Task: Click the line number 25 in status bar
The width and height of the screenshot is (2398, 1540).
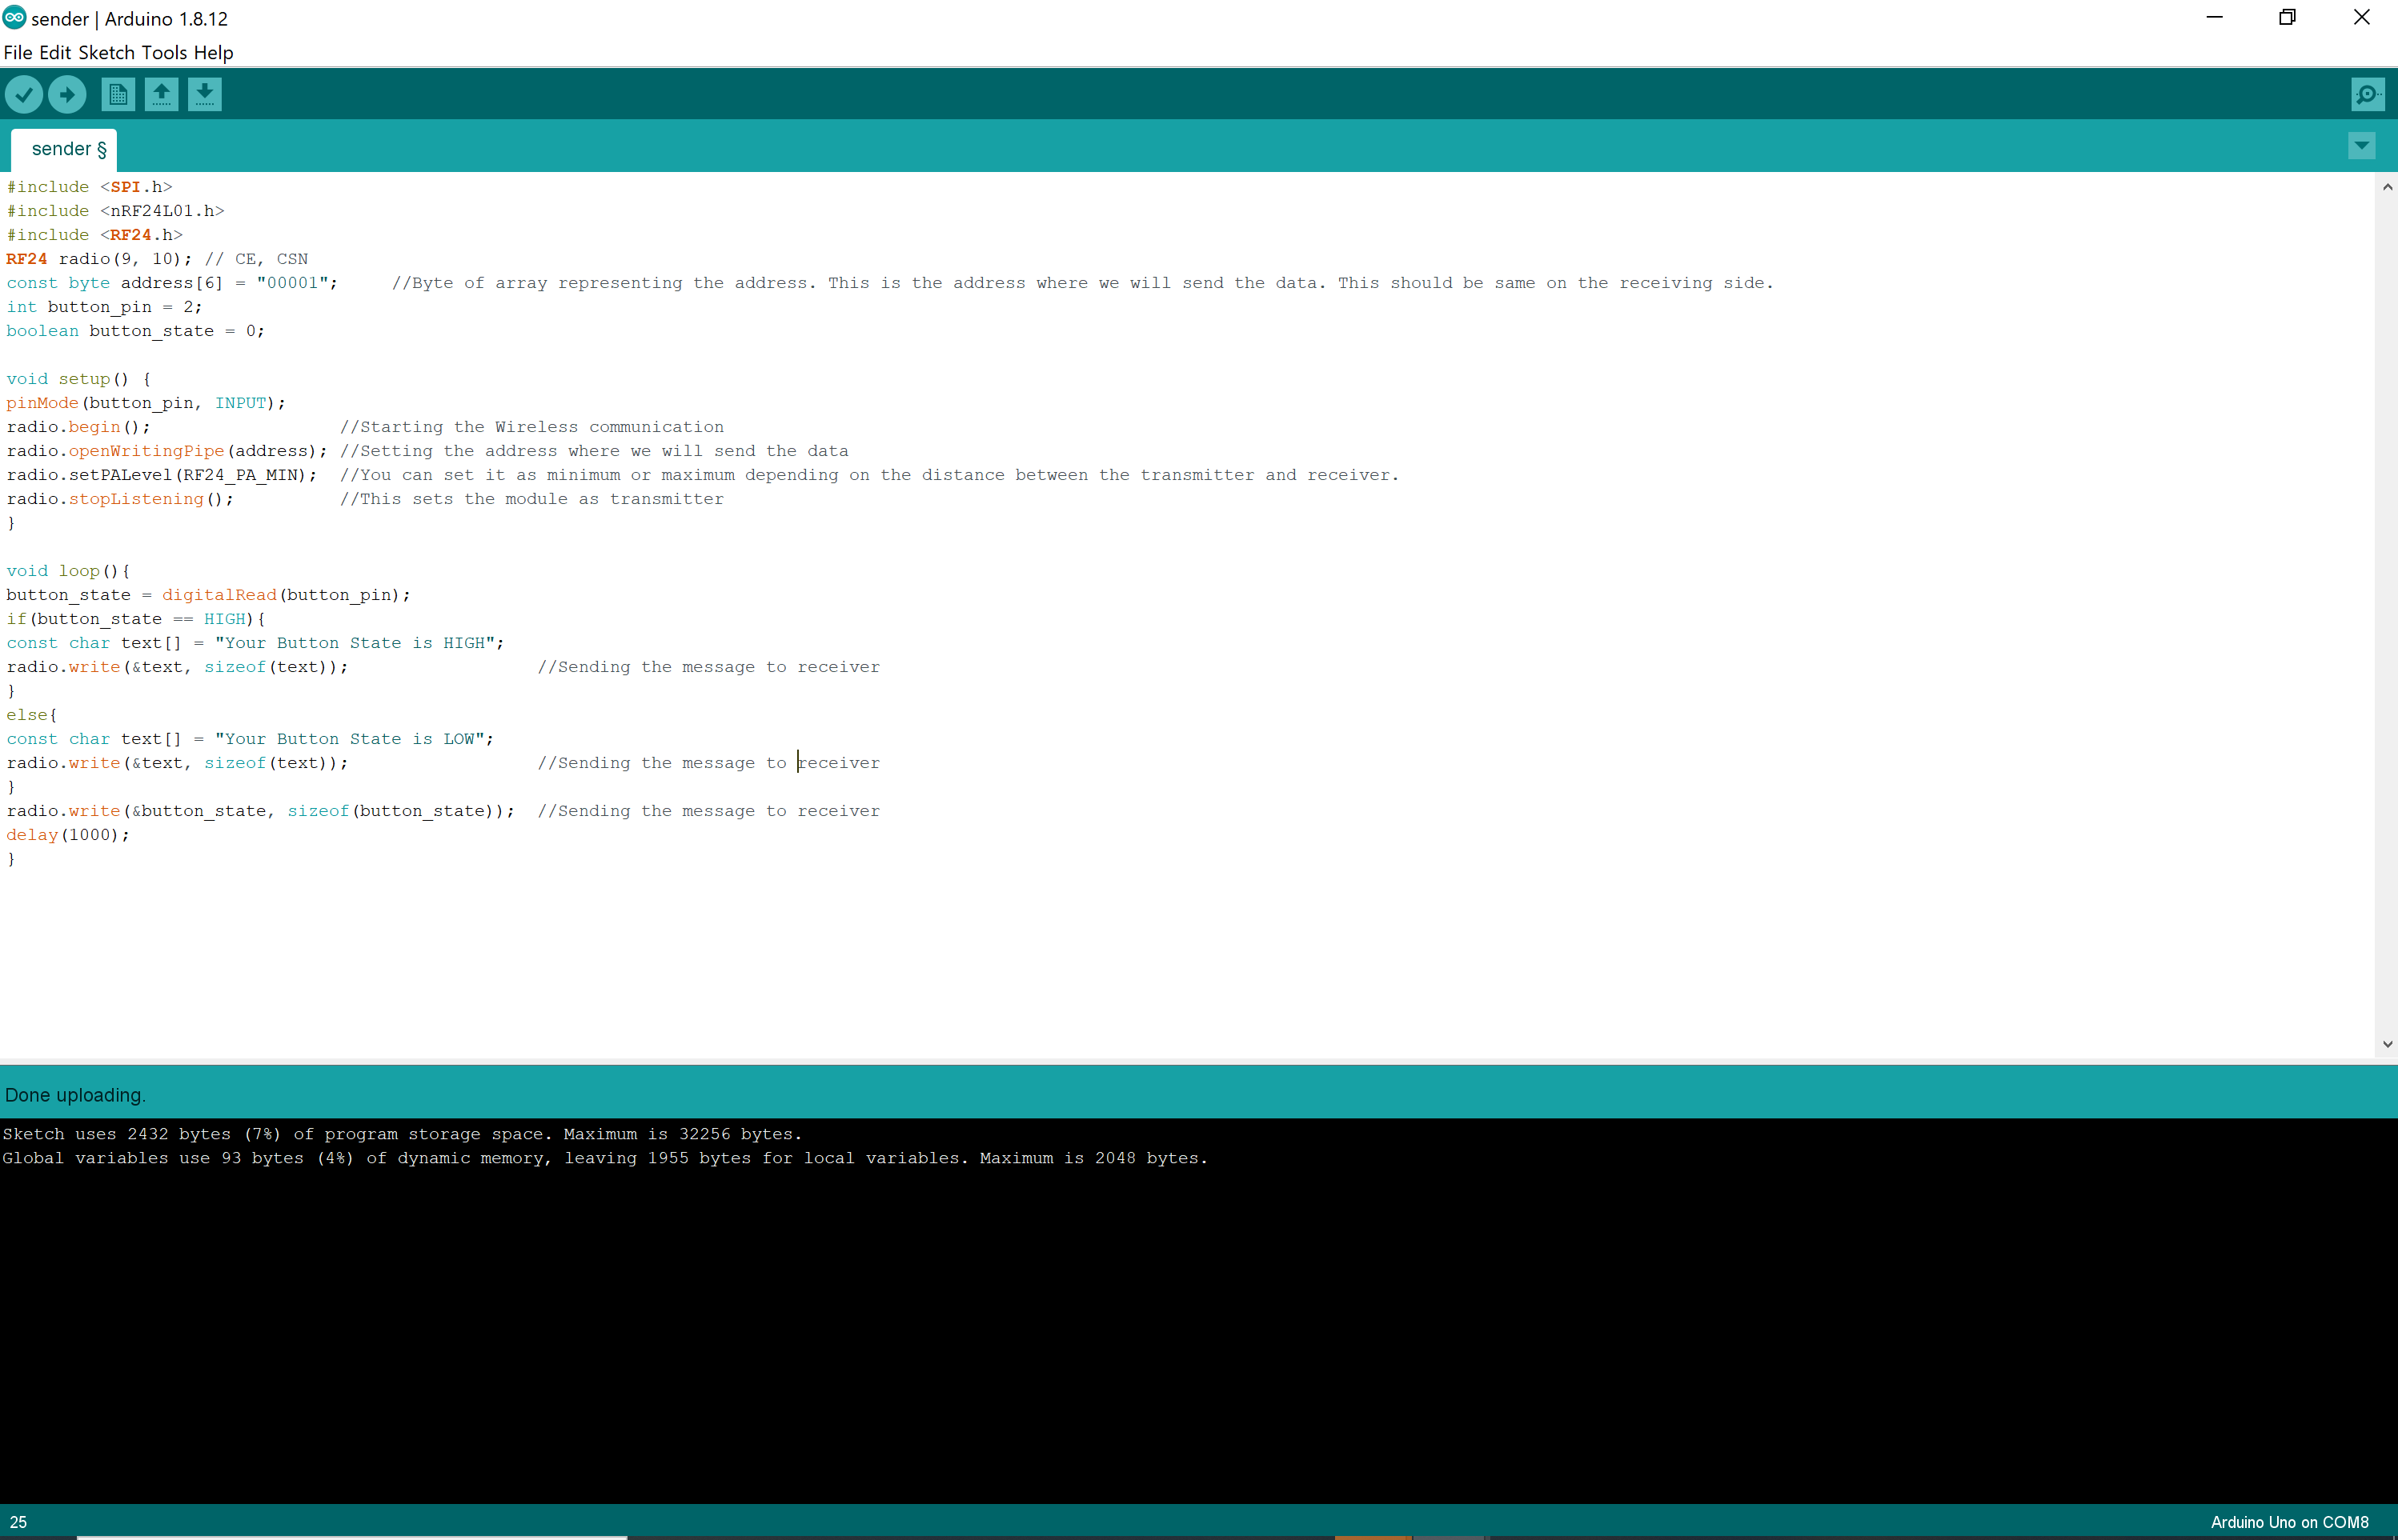Action: click(19, 1522)
